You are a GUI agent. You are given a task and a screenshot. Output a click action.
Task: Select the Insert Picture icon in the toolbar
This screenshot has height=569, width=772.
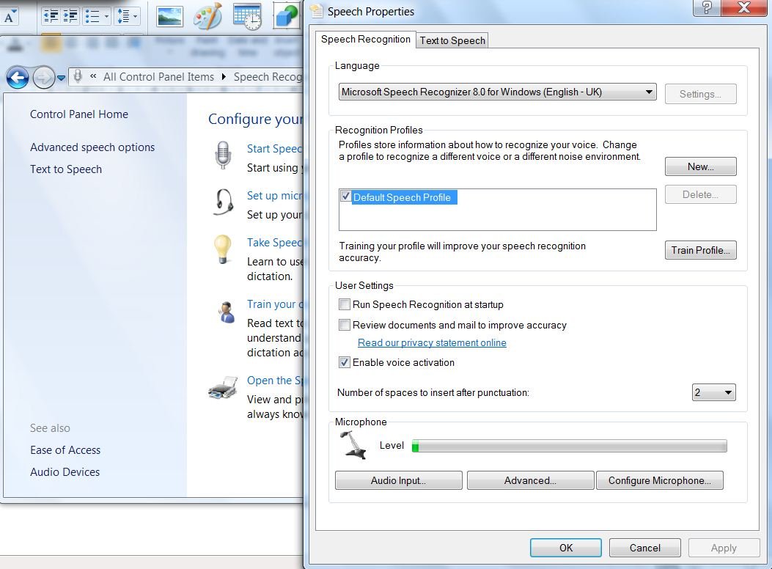click(x=169, y=15)
